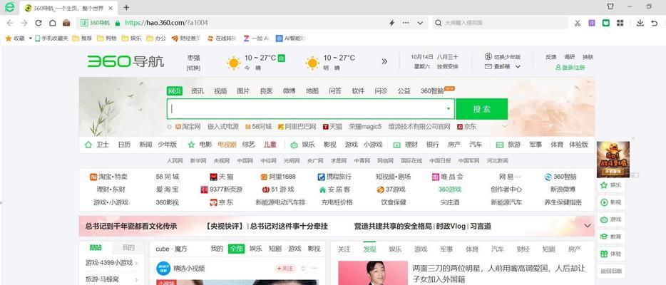This screenshot has width=666, height=285.
Task: Click the duck game ad thumbnail
Action: pos(613,159)
